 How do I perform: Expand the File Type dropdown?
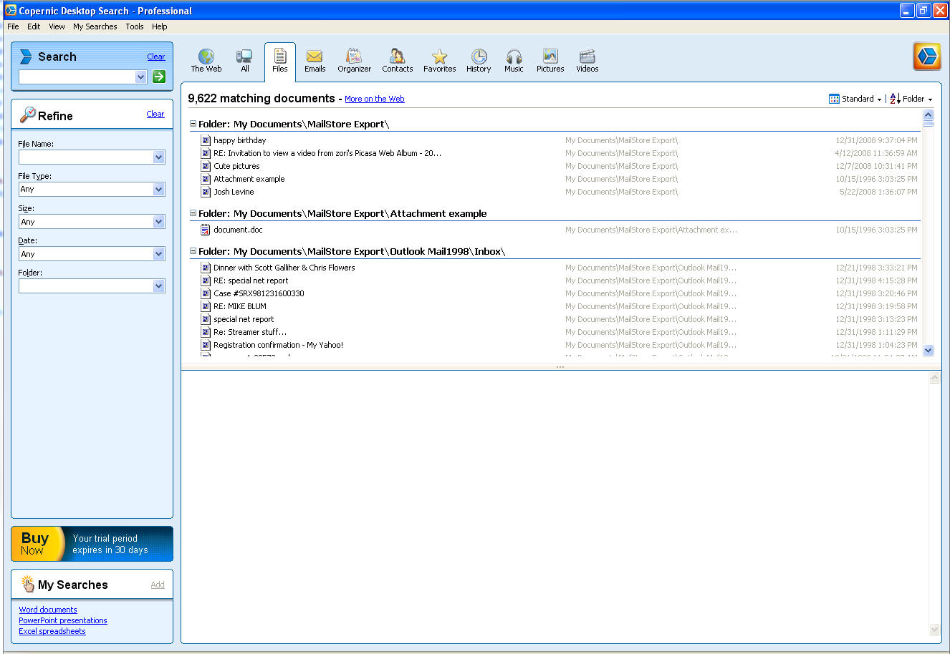click(159, 190)
